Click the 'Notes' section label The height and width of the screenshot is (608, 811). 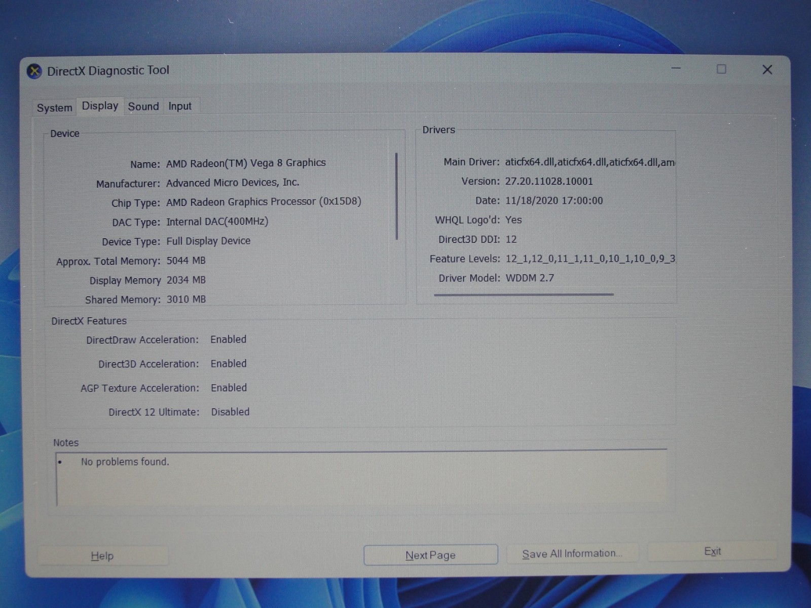[x=66, y=442]
